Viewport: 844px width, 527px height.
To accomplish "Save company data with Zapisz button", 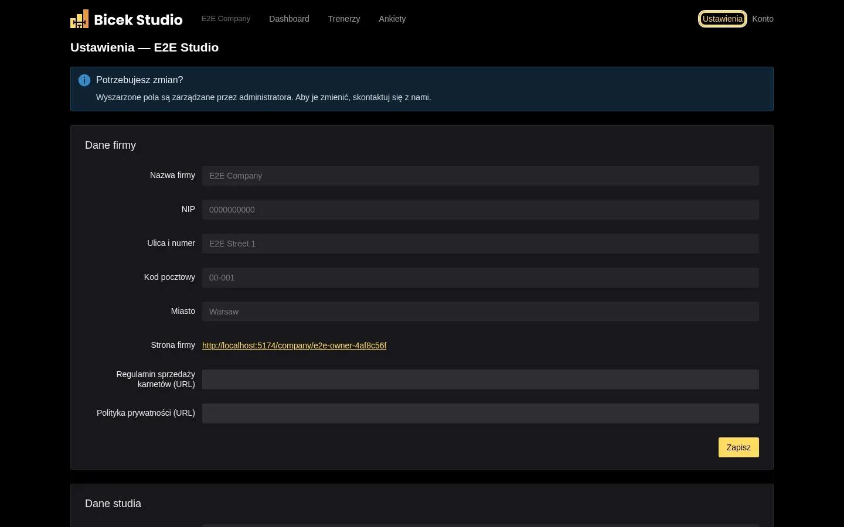I will coord(738,447).
